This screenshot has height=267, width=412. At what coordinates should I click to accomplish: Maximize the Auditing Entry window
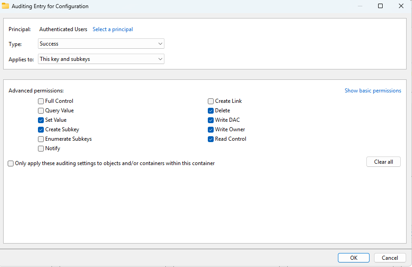coord(380,6)
